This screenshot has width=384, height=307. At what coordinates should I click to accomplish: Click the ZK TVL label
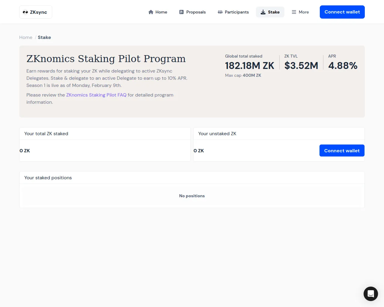291,56
